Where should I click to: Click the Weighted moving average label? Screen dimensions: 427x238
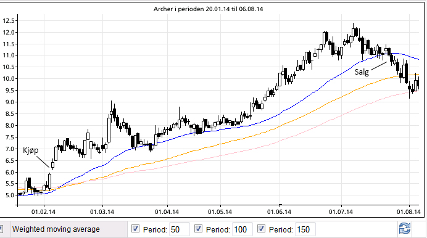56,229
